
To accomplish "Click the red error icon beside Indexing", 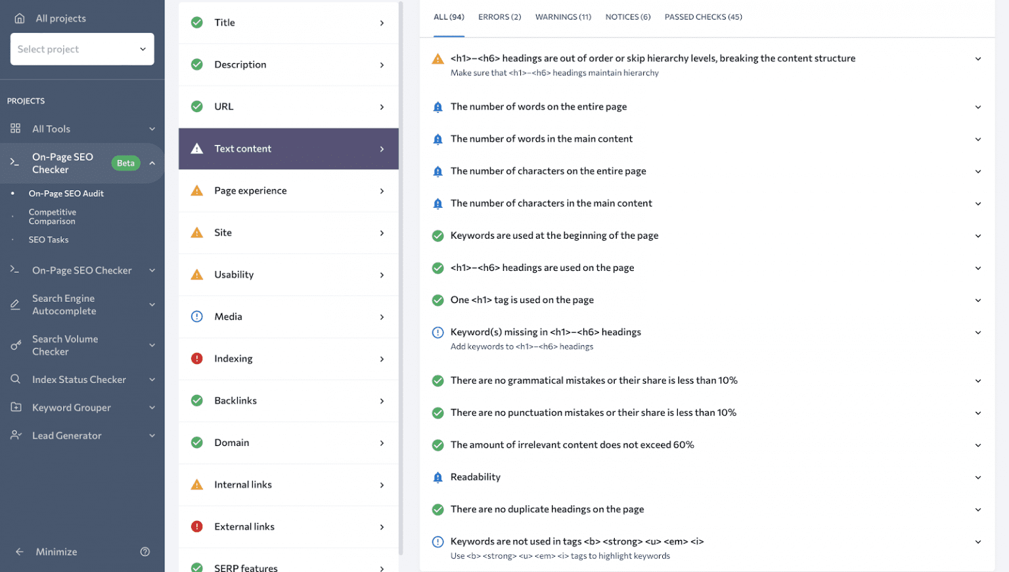I will click(x=196, y=358).
